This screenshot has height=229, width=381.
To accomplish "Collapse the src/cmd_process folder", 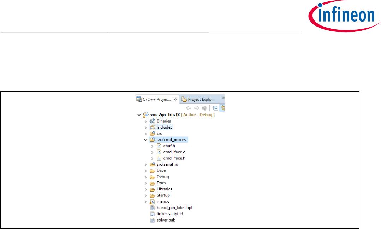I will (145, 140).
